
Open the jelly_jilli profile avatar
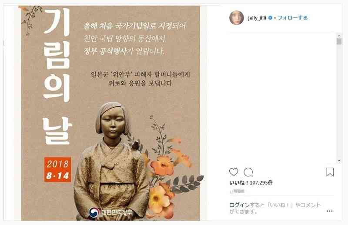click(236, 18)
